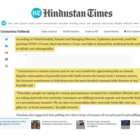Click the paragraph starting 'Nowadays, people are opting'
140x140 pixels.
point(78,100)
